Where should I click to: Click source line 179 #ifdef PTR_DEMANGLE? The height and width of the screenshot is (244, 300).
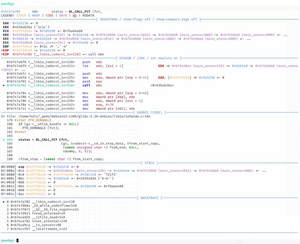coord(29,120)
